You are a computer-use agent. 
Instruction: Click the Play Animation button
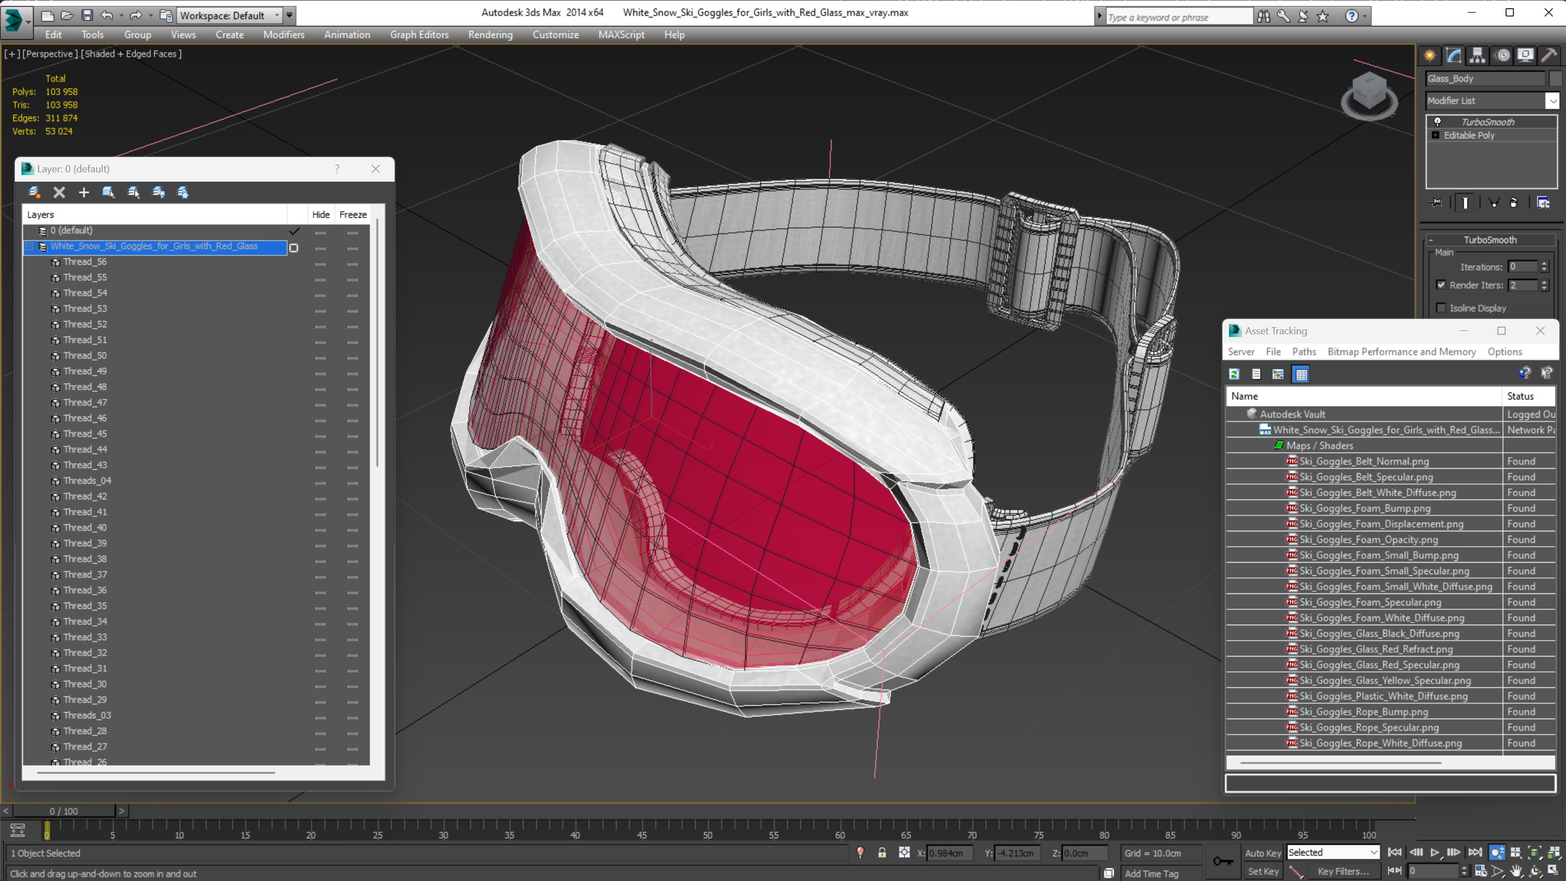1435,852
